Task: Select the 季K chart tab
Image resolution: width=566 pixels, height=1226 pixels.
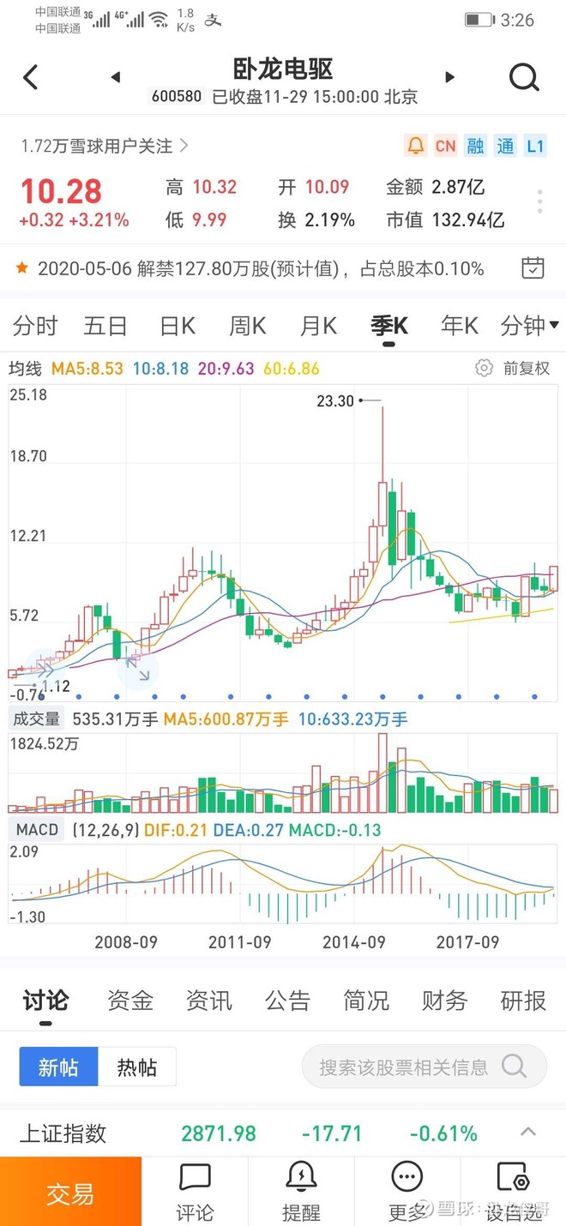Action: point(388,325)
